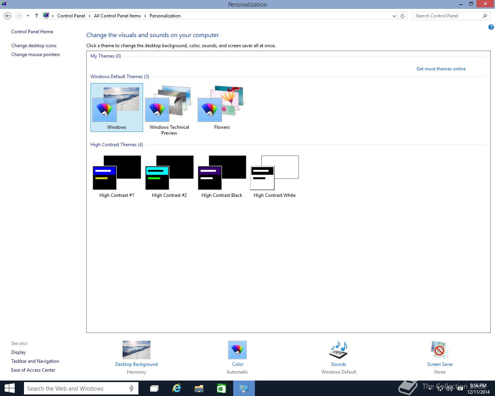Image resolution: width=495 pixels, height=396 pixels.
Task: Open Taskbar and Navigation link
Action: [x=35, y=361]
